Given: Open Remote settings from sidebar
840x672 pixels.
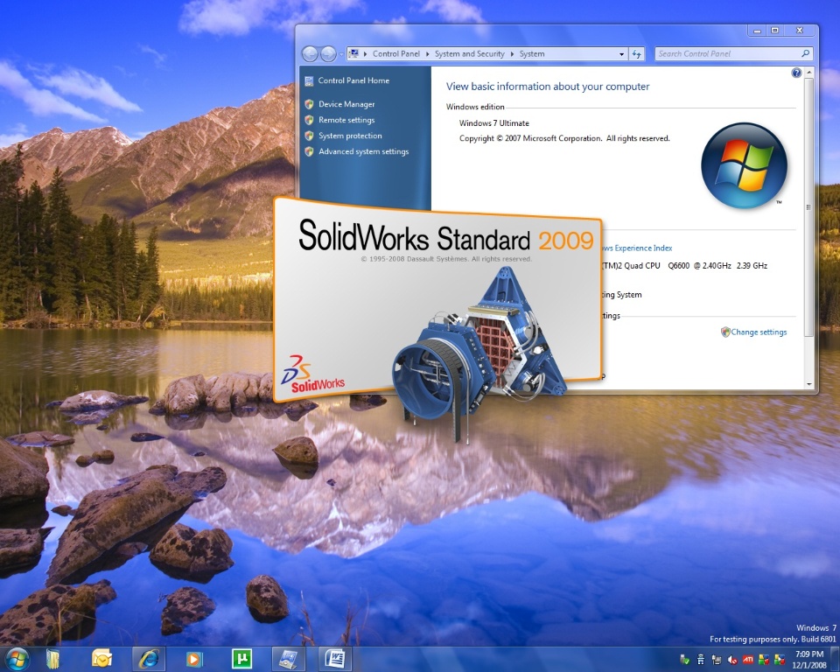Looking at the screenshot, I should (346, 120).
